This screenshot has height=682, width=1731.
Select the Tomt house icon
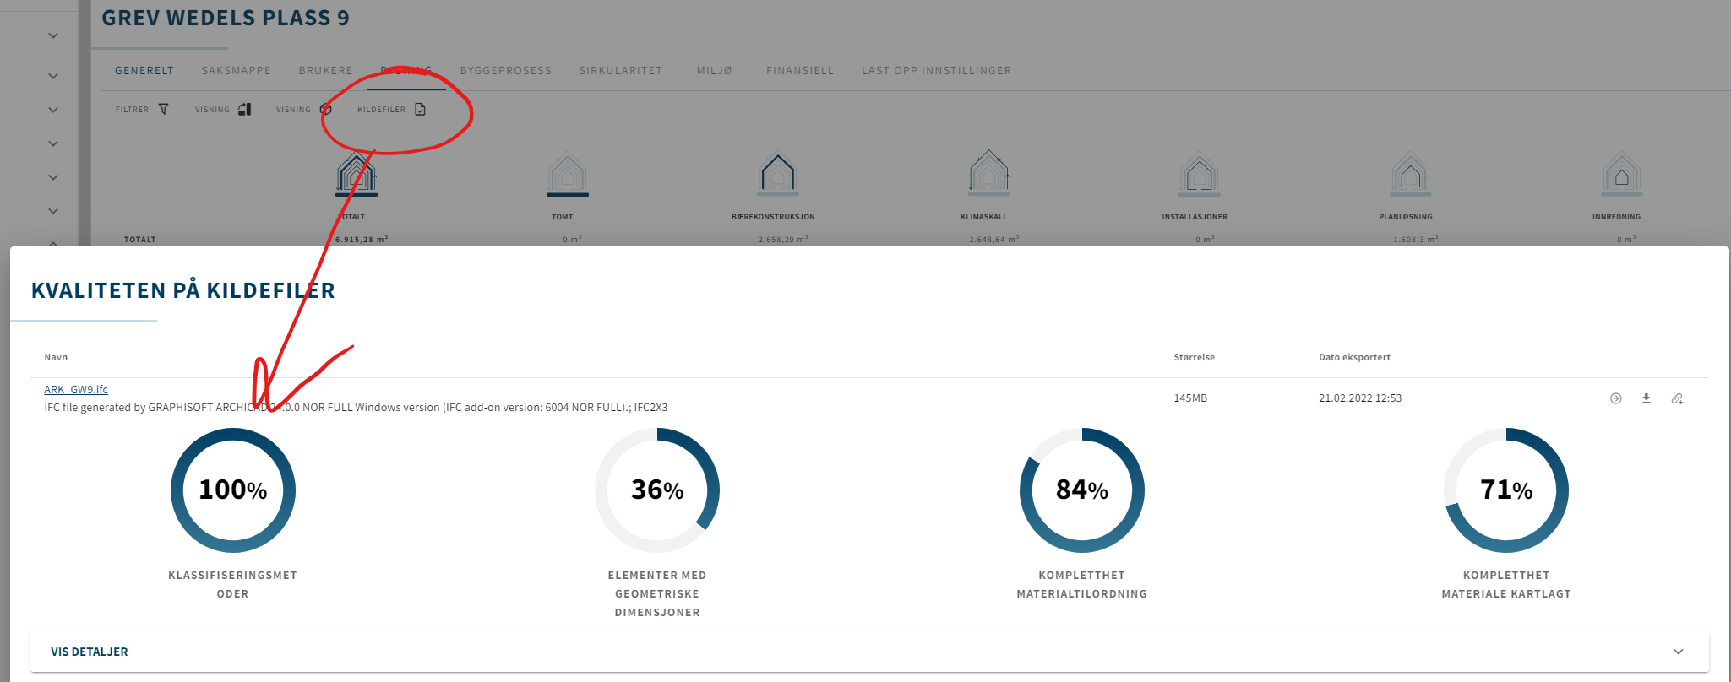click(x=568, y=174)
